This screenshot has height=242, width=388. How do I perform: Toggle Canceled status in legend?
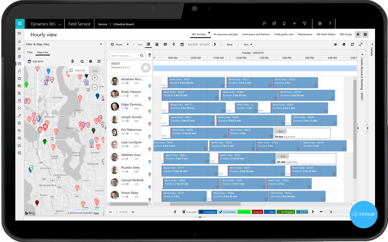click(x=189, y=212)
